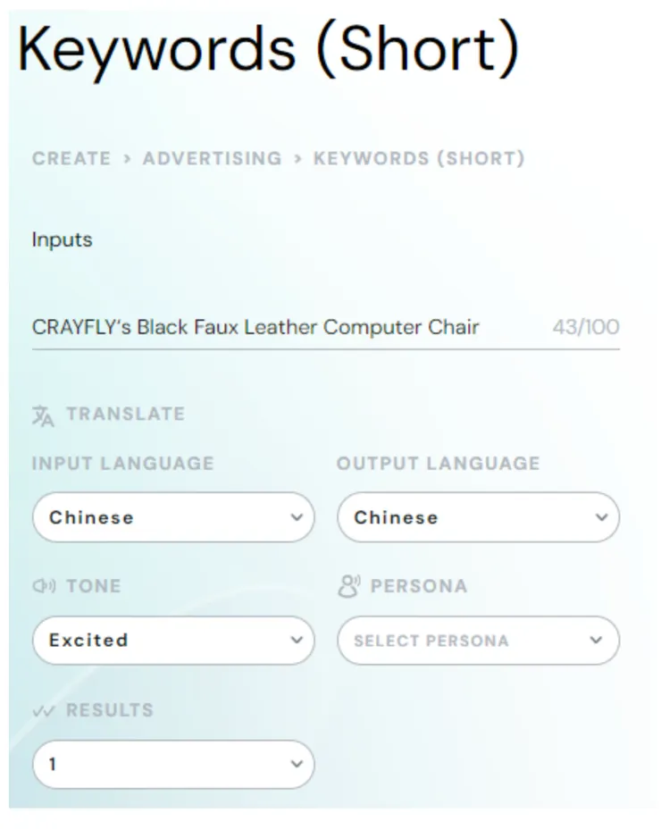Screen dimensions: 661x830
Task: Click the Translate language icon
Action: pyautogui.click(x=42, y=414)
